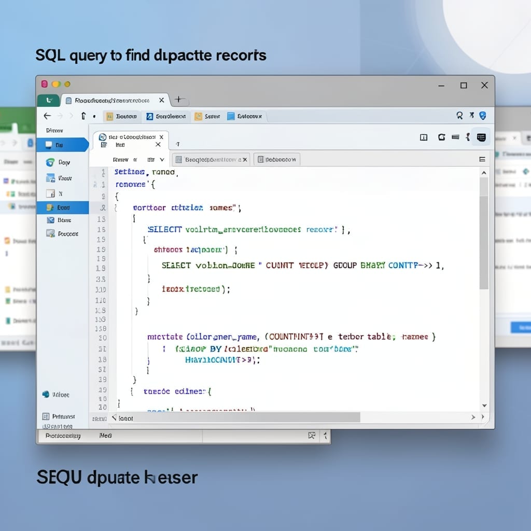Screen dimensions: 531x531
Task: Click the SELECT keyword on line 15
Action: coord(165,230)
